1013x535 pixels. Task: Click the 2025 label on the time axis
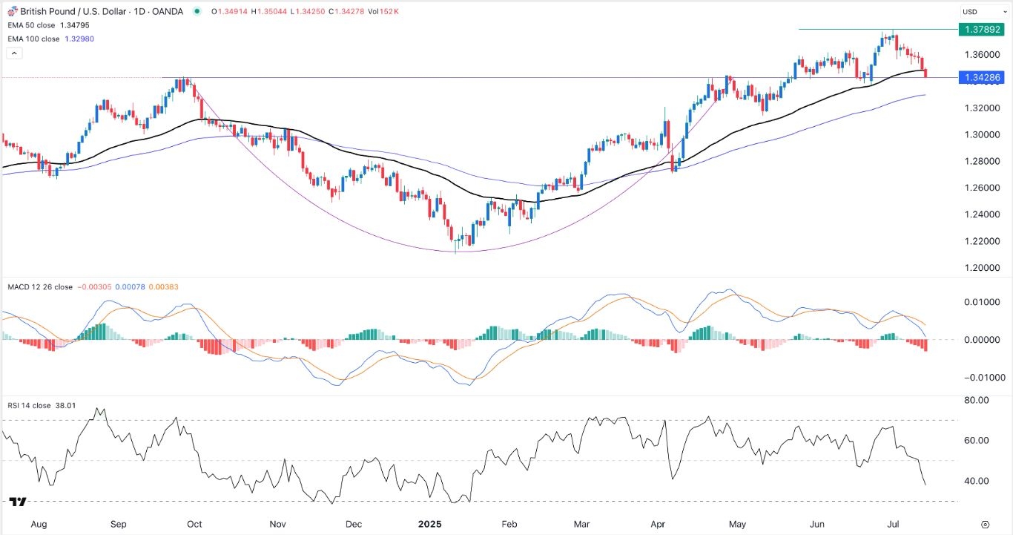coord(430,524)
